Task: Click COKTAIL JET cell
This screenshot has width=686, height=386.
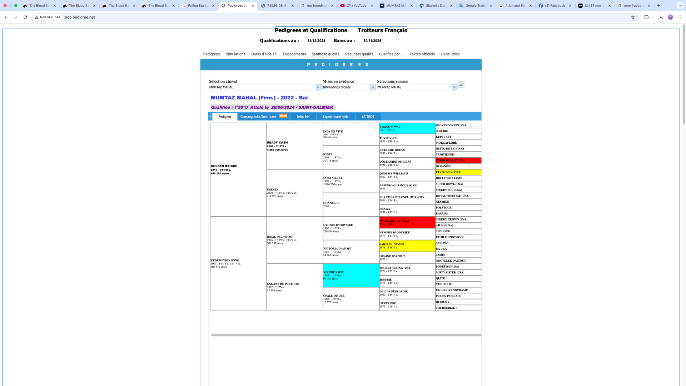Action: click(x=351, y=181)
